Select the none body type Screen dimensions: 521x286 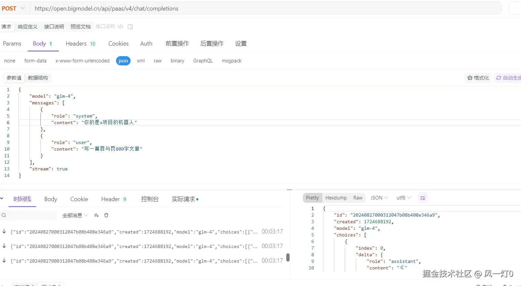click(10, 61)
